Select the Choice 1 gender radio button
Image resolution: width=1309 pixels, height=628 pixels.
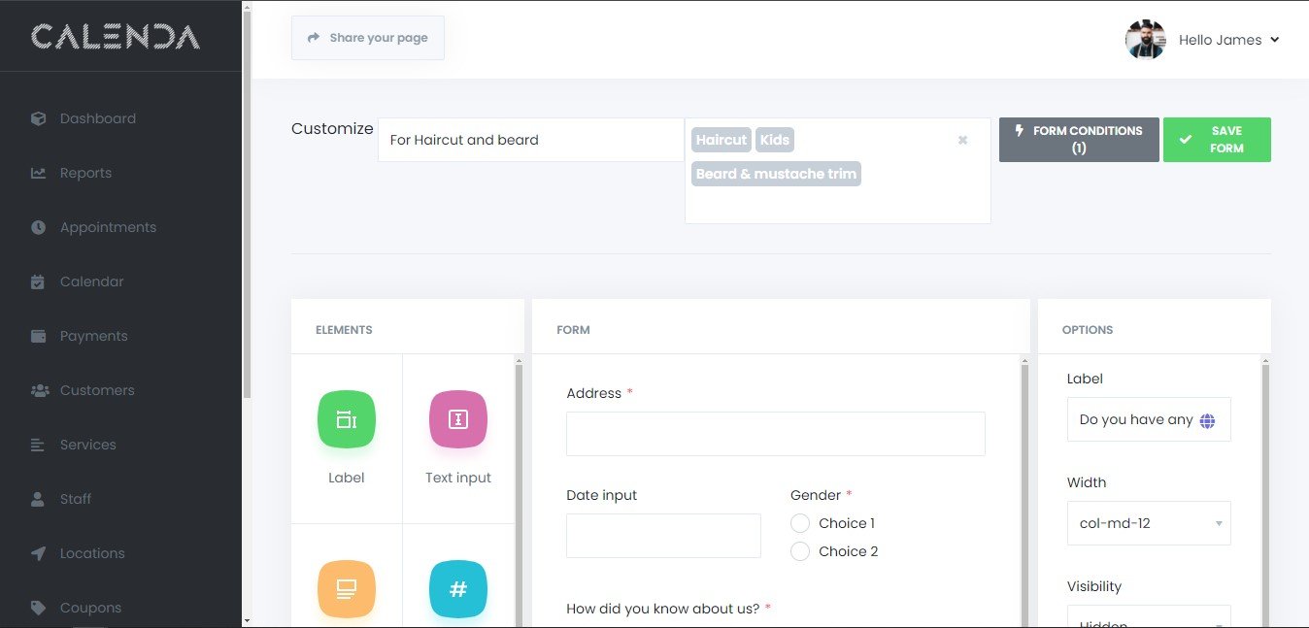(x=800, y=523)
